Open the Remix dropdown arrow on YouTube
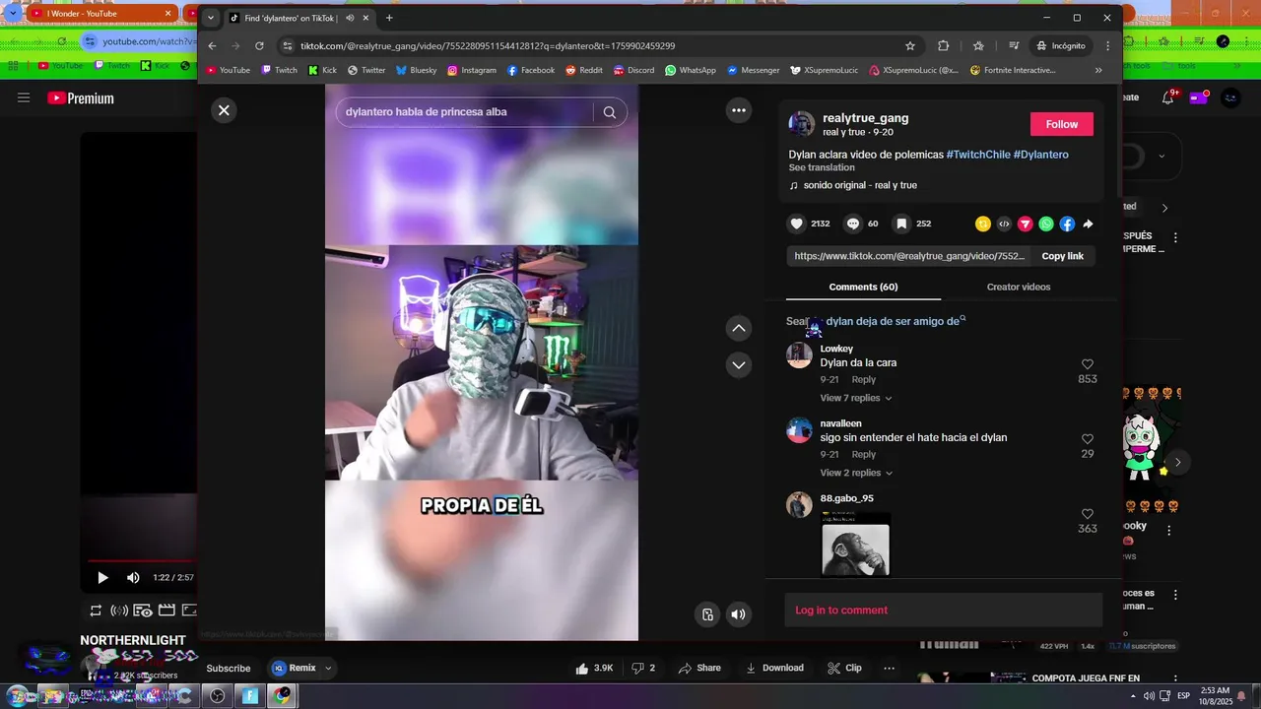Image resolution: width=1261 pixels, height=709 pixels. pyautogui.click(x=328, y=668)
